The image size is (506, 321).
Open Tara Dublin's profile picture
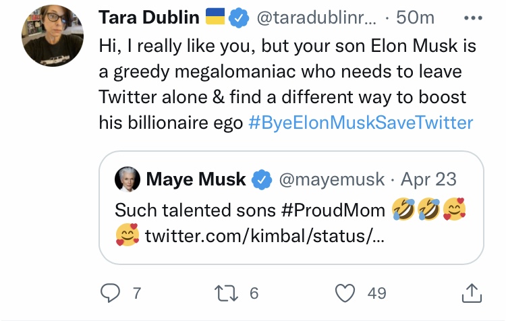tap(53, 36)
